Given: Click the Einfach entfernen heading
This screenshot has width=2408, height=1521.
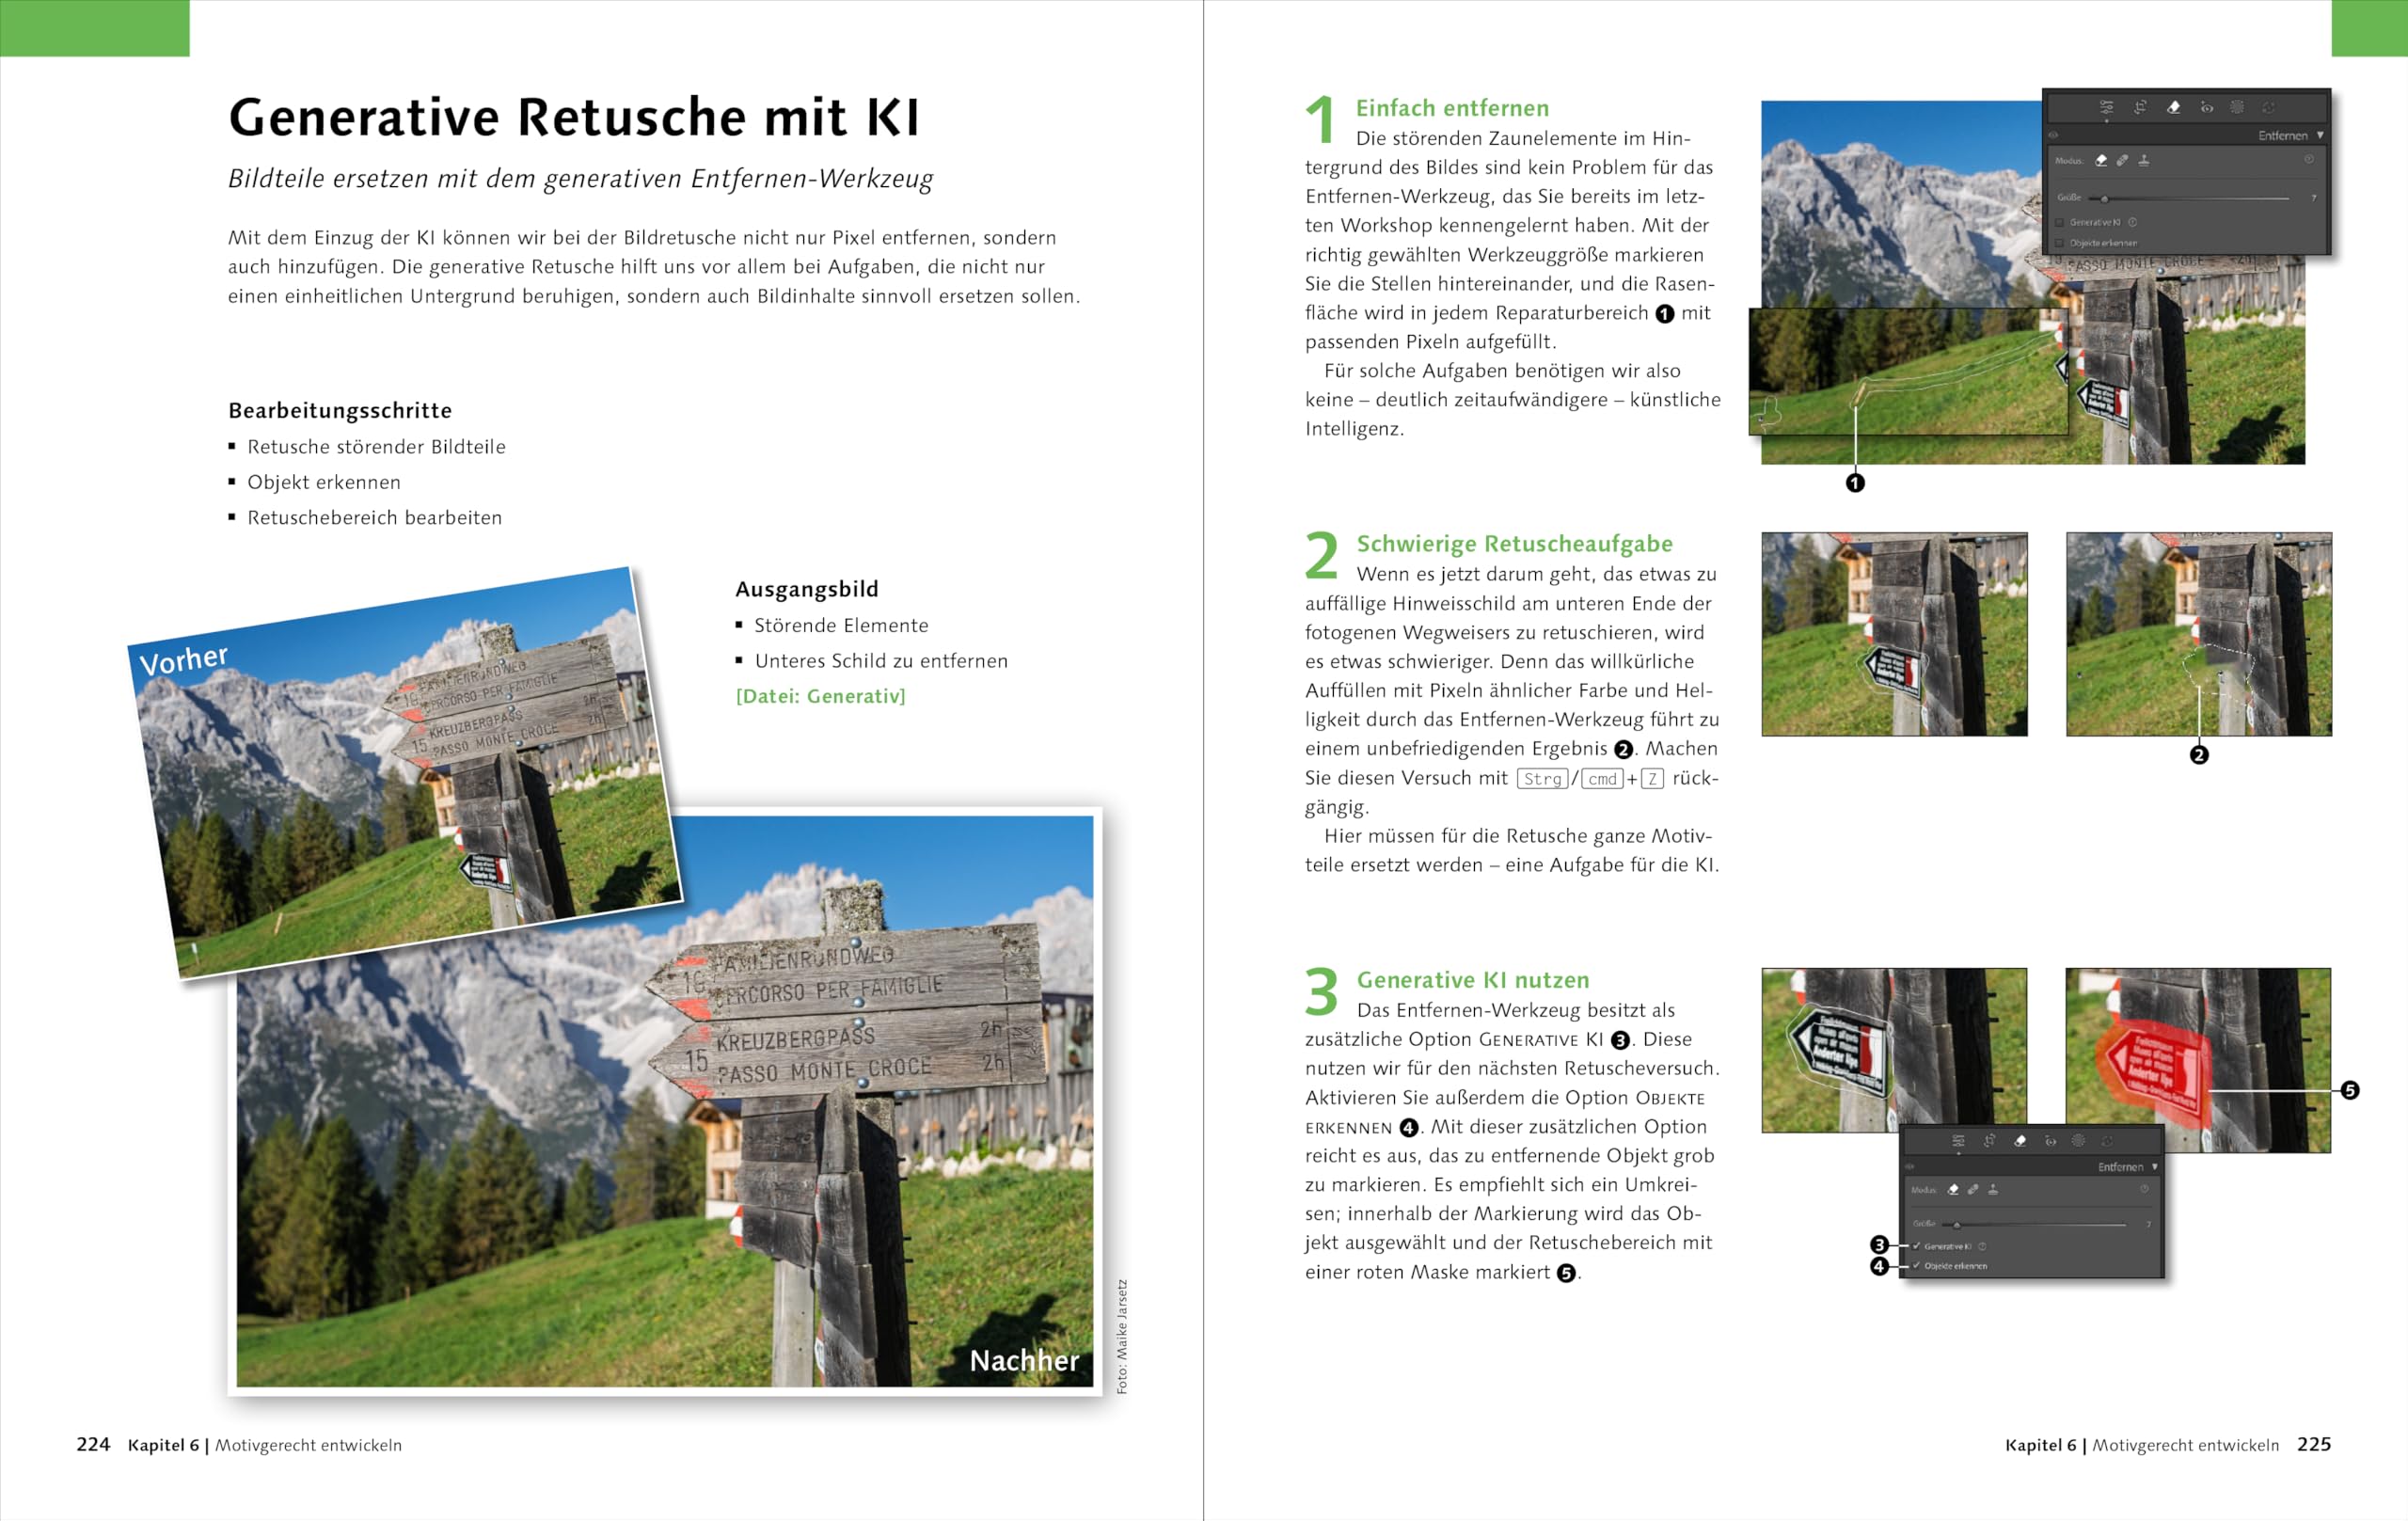Looking at the screenshot, I should pyautogui.click(x=1452, y=108).
